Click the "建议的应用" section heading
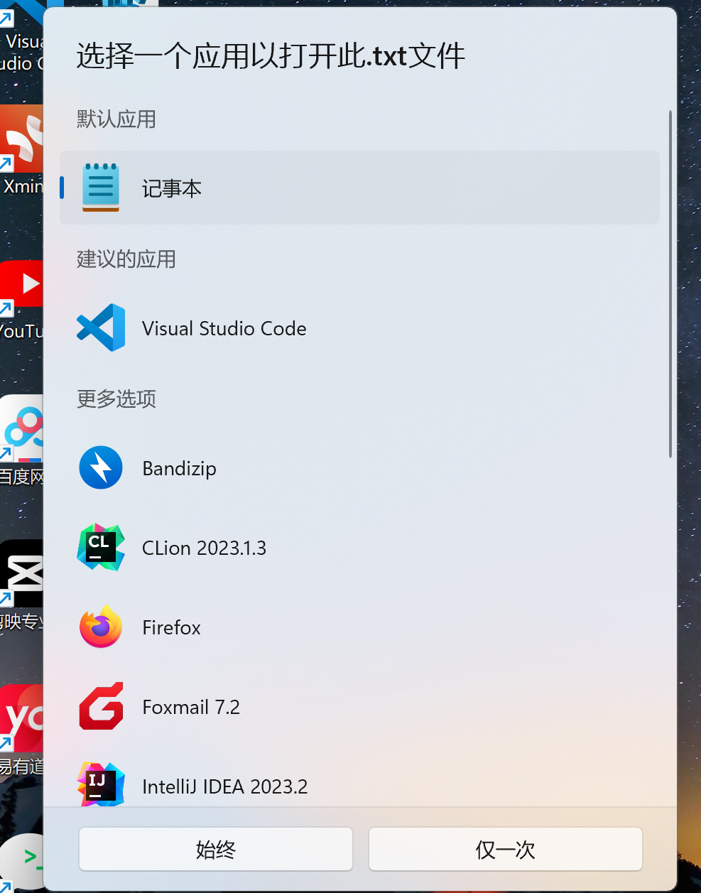 tap(126, 259)
